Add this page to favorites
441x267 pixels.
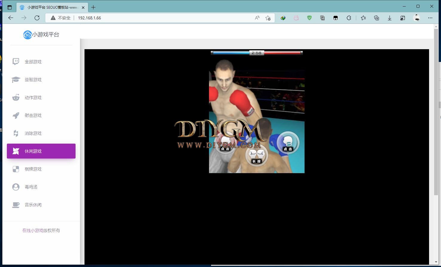268,18
